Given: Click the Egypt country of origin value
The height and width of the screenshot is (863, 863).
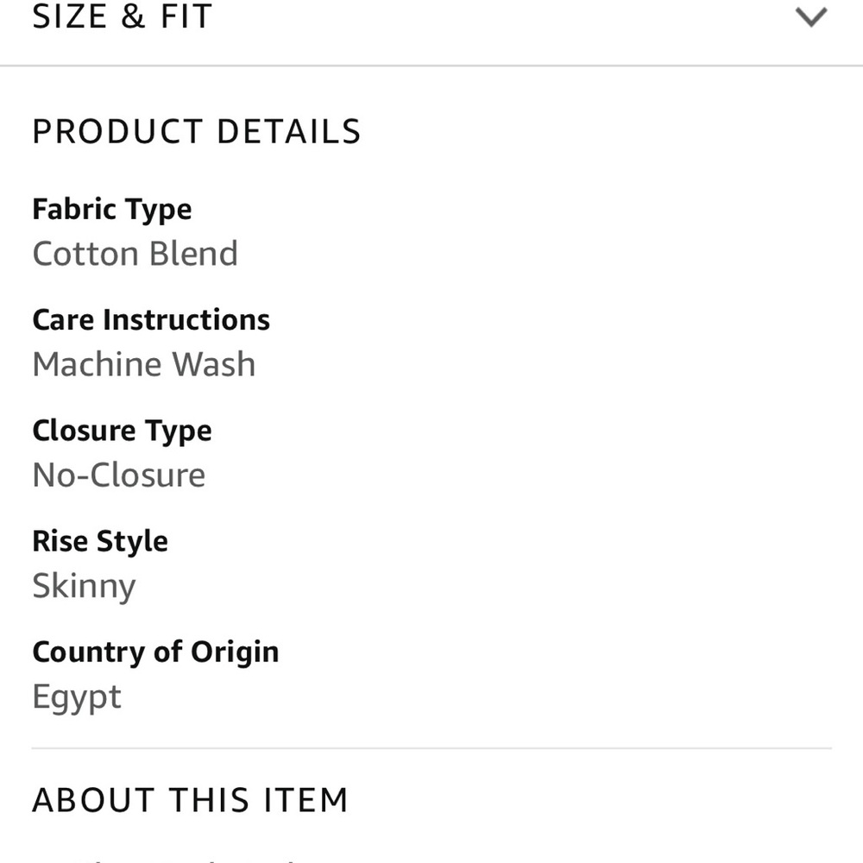Looking at the screenshot, I should (x=77, y=696).
